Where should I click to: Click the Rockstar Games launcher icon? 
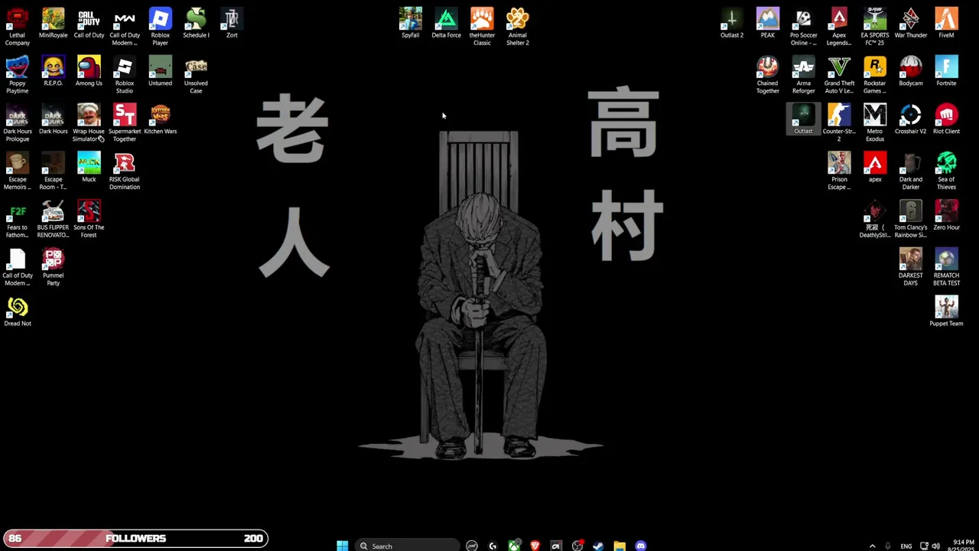click(875, 75)
